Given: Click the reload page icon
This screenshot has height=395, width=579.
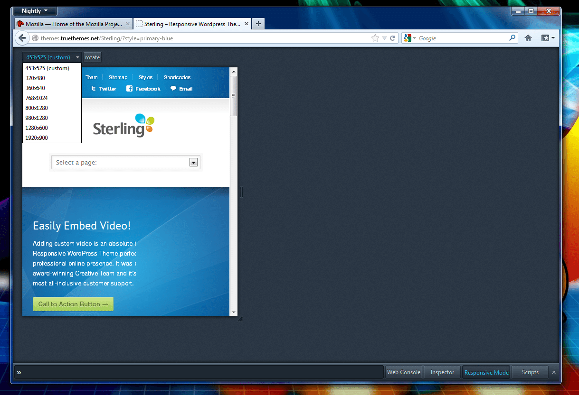Looking at the screenshot, I should click(x=393, y=38).
